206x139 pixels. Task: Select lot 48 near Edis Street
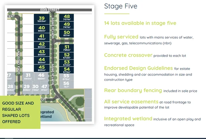pyautogui.click(x=67, y=18)
